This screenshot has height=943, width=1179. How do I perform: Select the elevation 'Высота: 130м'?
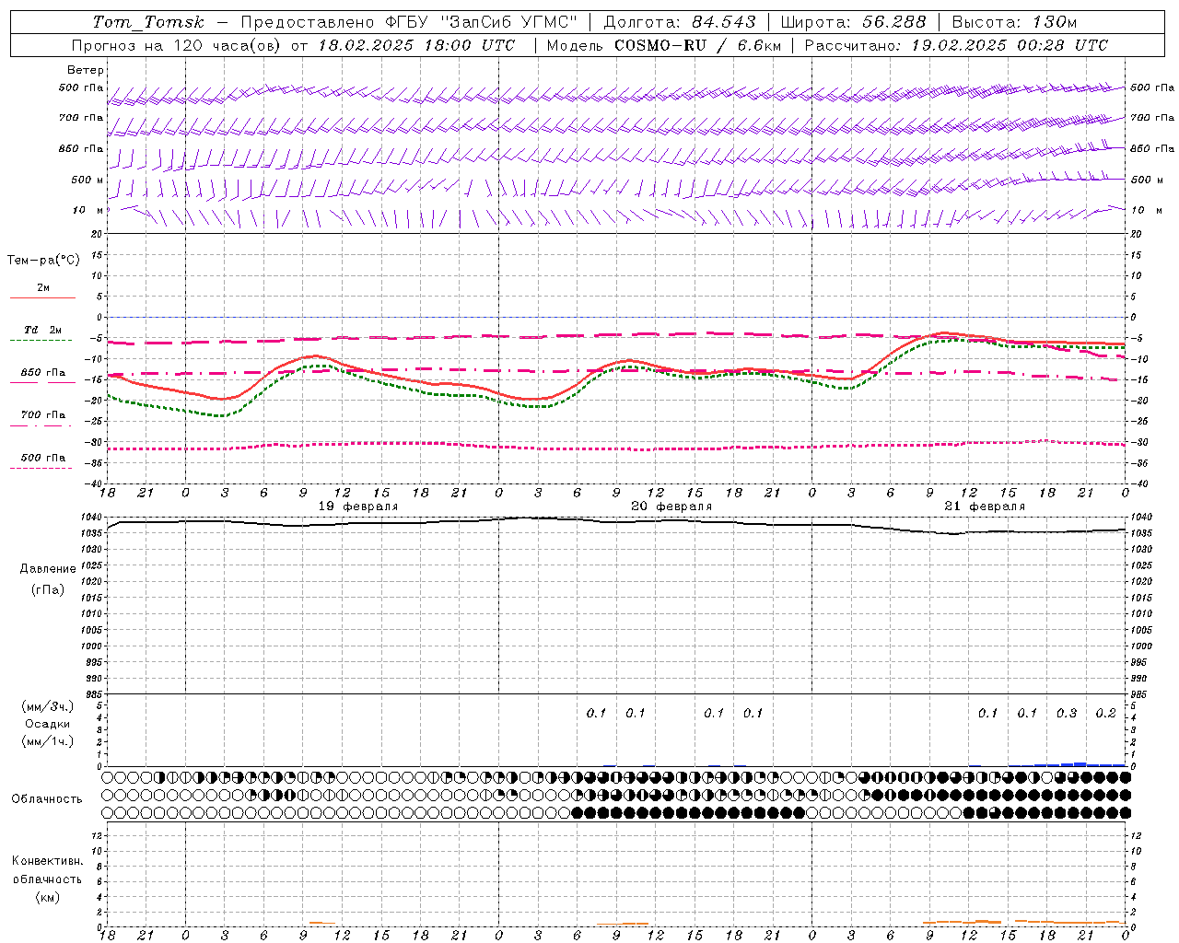tap(1014, 22)
